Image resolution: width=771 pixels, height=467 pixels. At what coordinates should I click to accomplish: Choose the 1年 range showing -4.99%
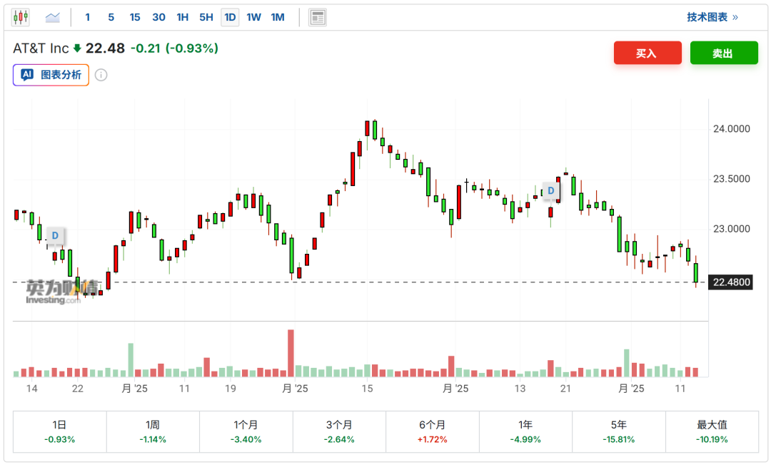click(x=525, y=431)
